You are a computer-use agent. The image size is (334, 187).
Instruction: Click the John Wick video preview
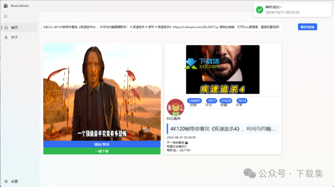coord(102,92)
